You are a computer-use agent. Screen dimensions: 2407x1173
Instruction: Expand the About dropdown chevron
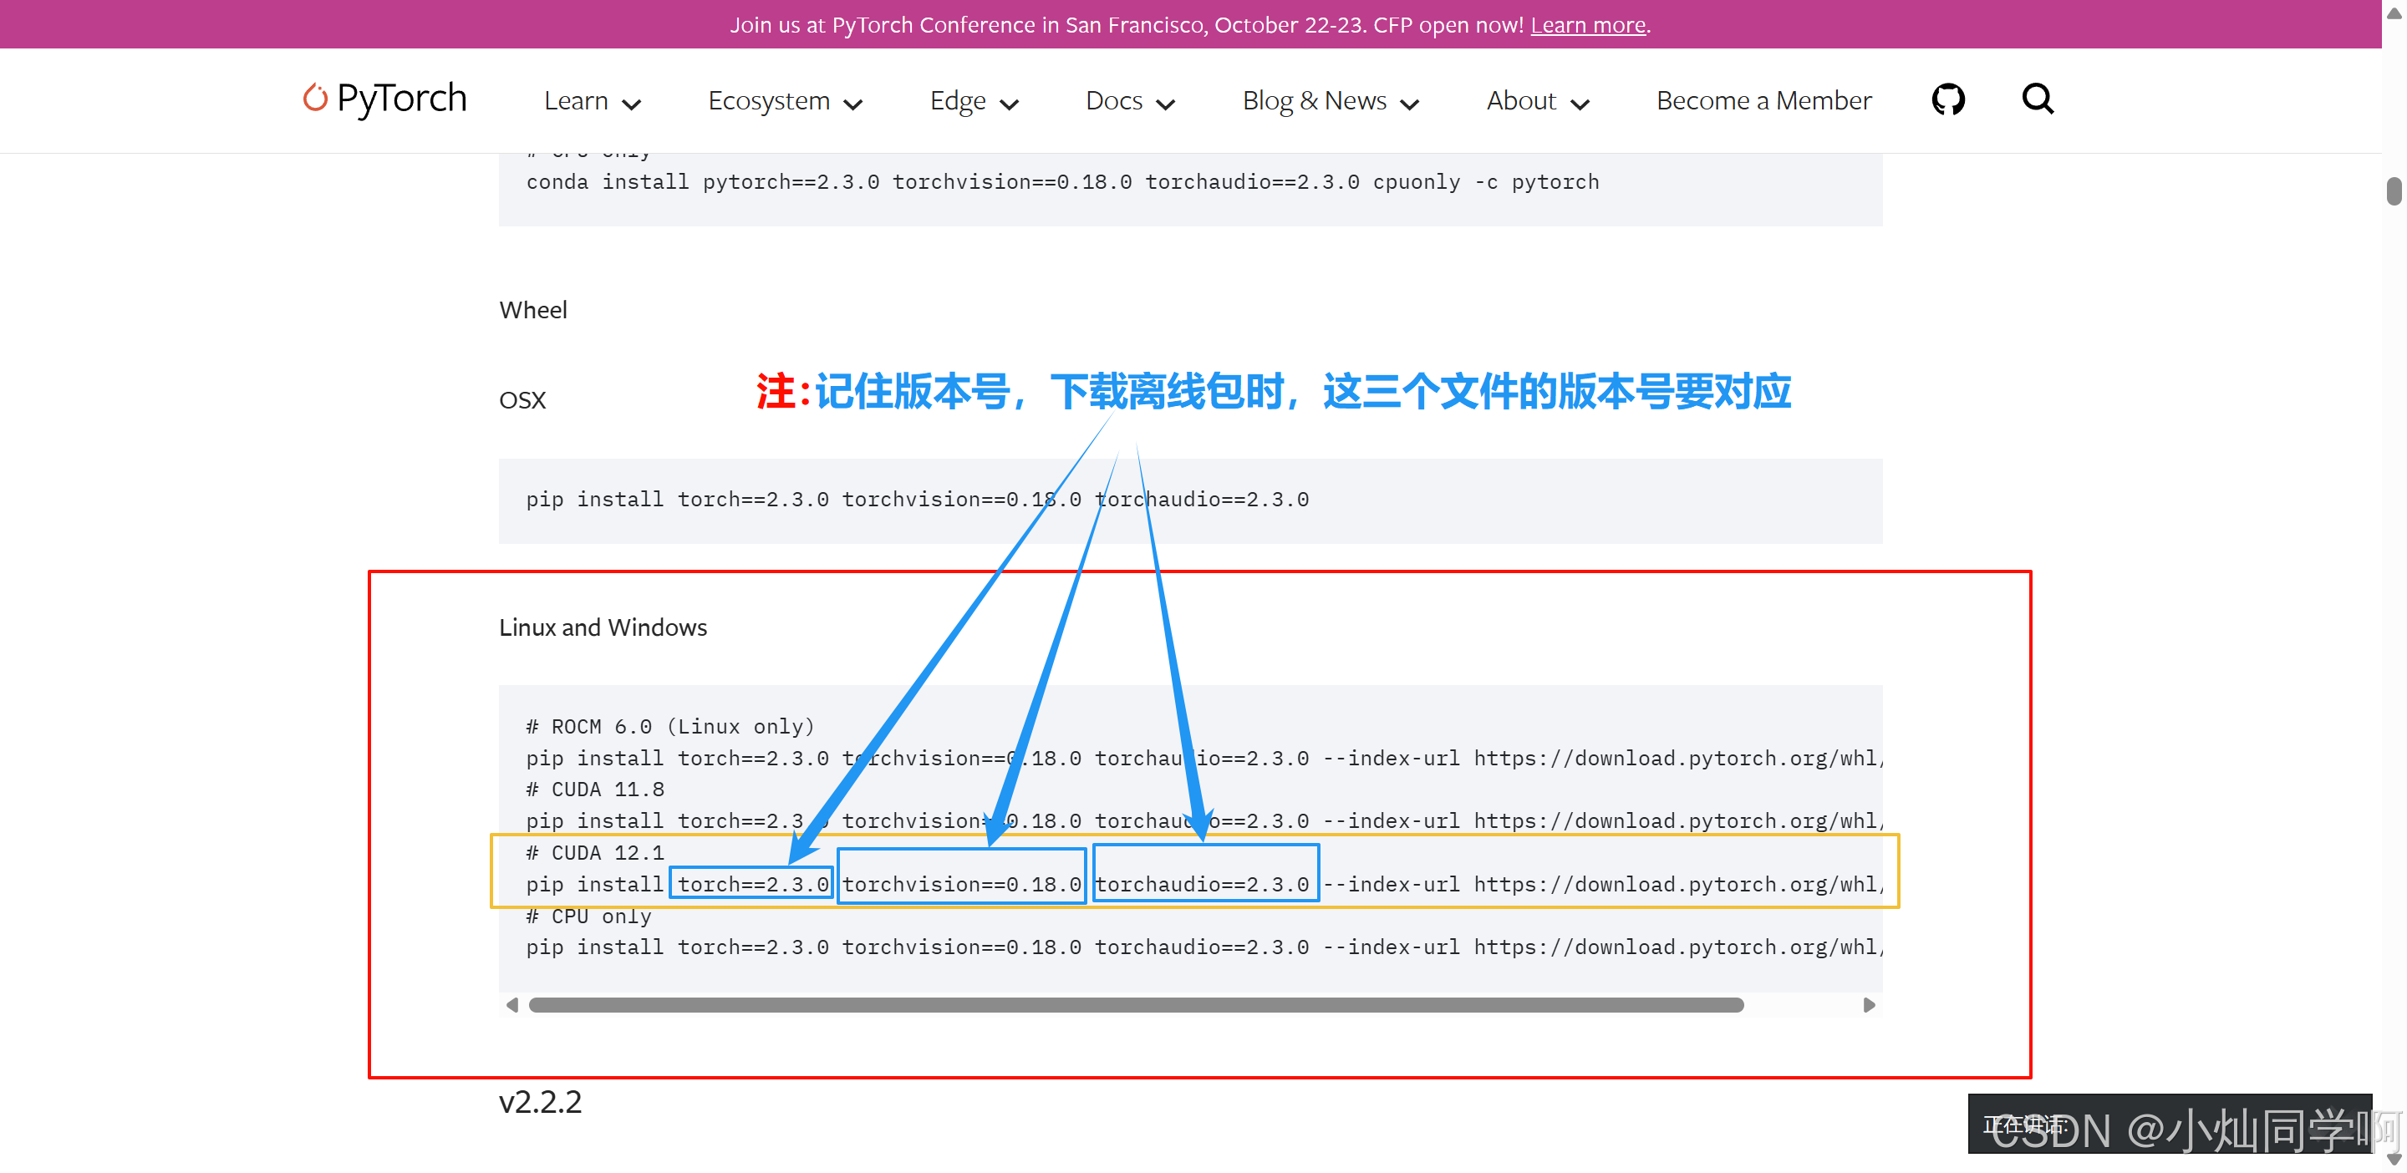(x=1580, y=104)
